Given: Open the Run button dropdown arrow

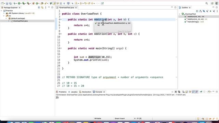Looking at the screenshot, I should [21, 3].
